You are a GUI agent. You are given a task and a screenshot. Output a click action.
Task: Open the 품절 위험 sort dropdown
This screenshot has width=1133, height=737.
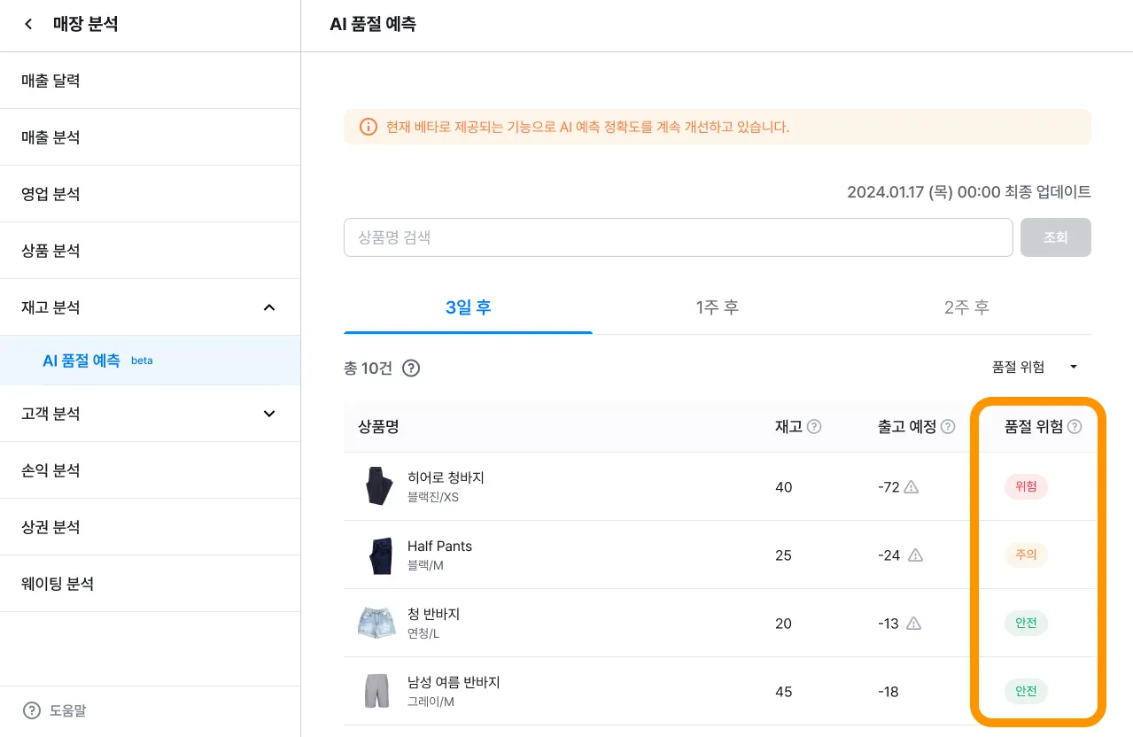click(1035, 367)
